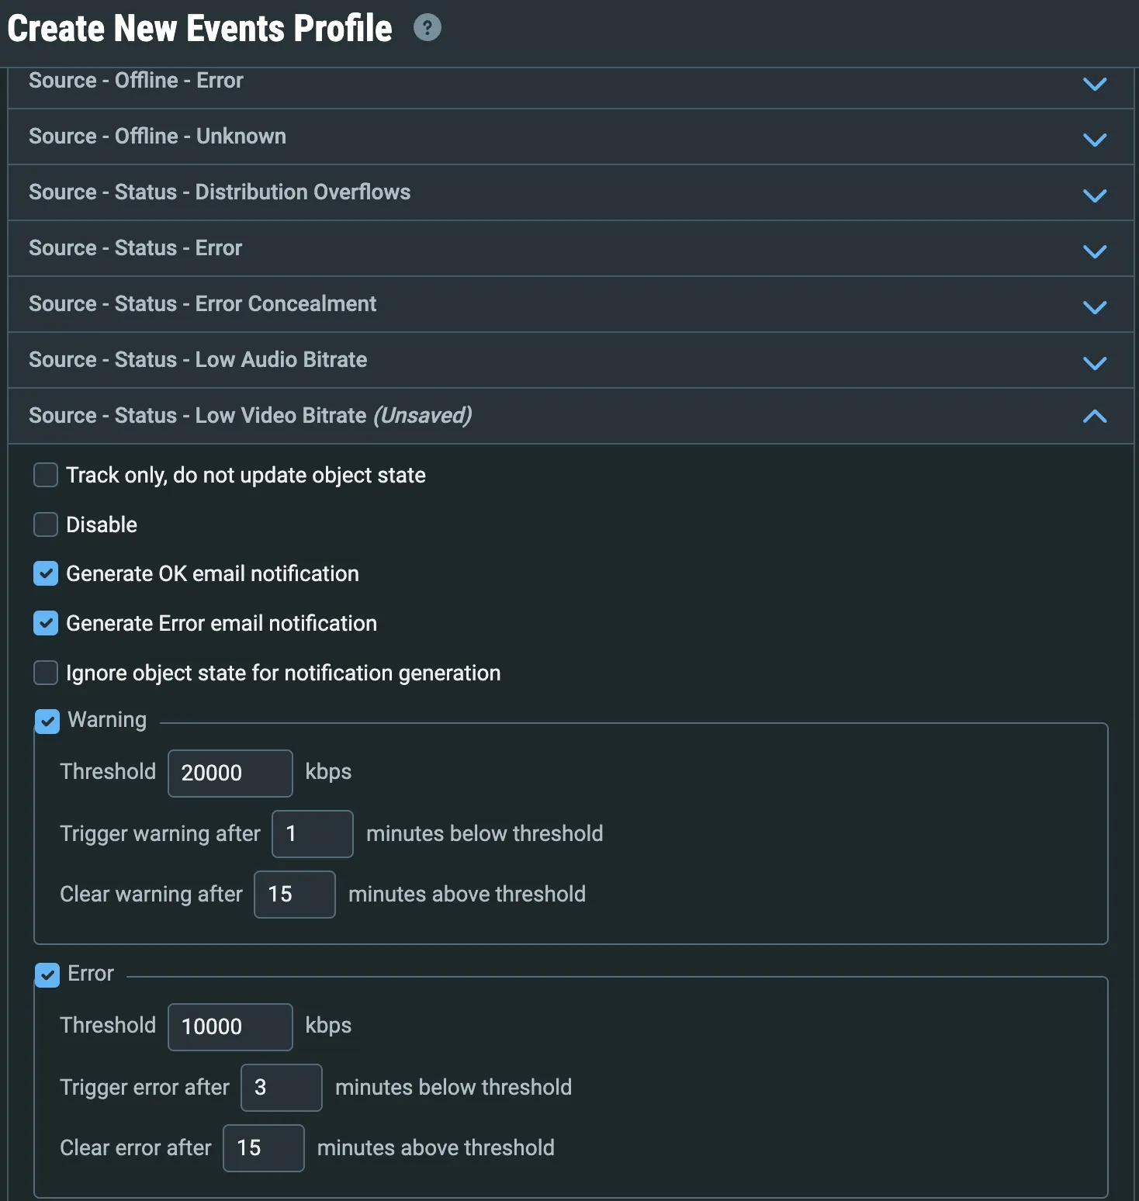Click the Error Threshold field showing 10000
The image size is (1139, 1201).
(230, 1026)
